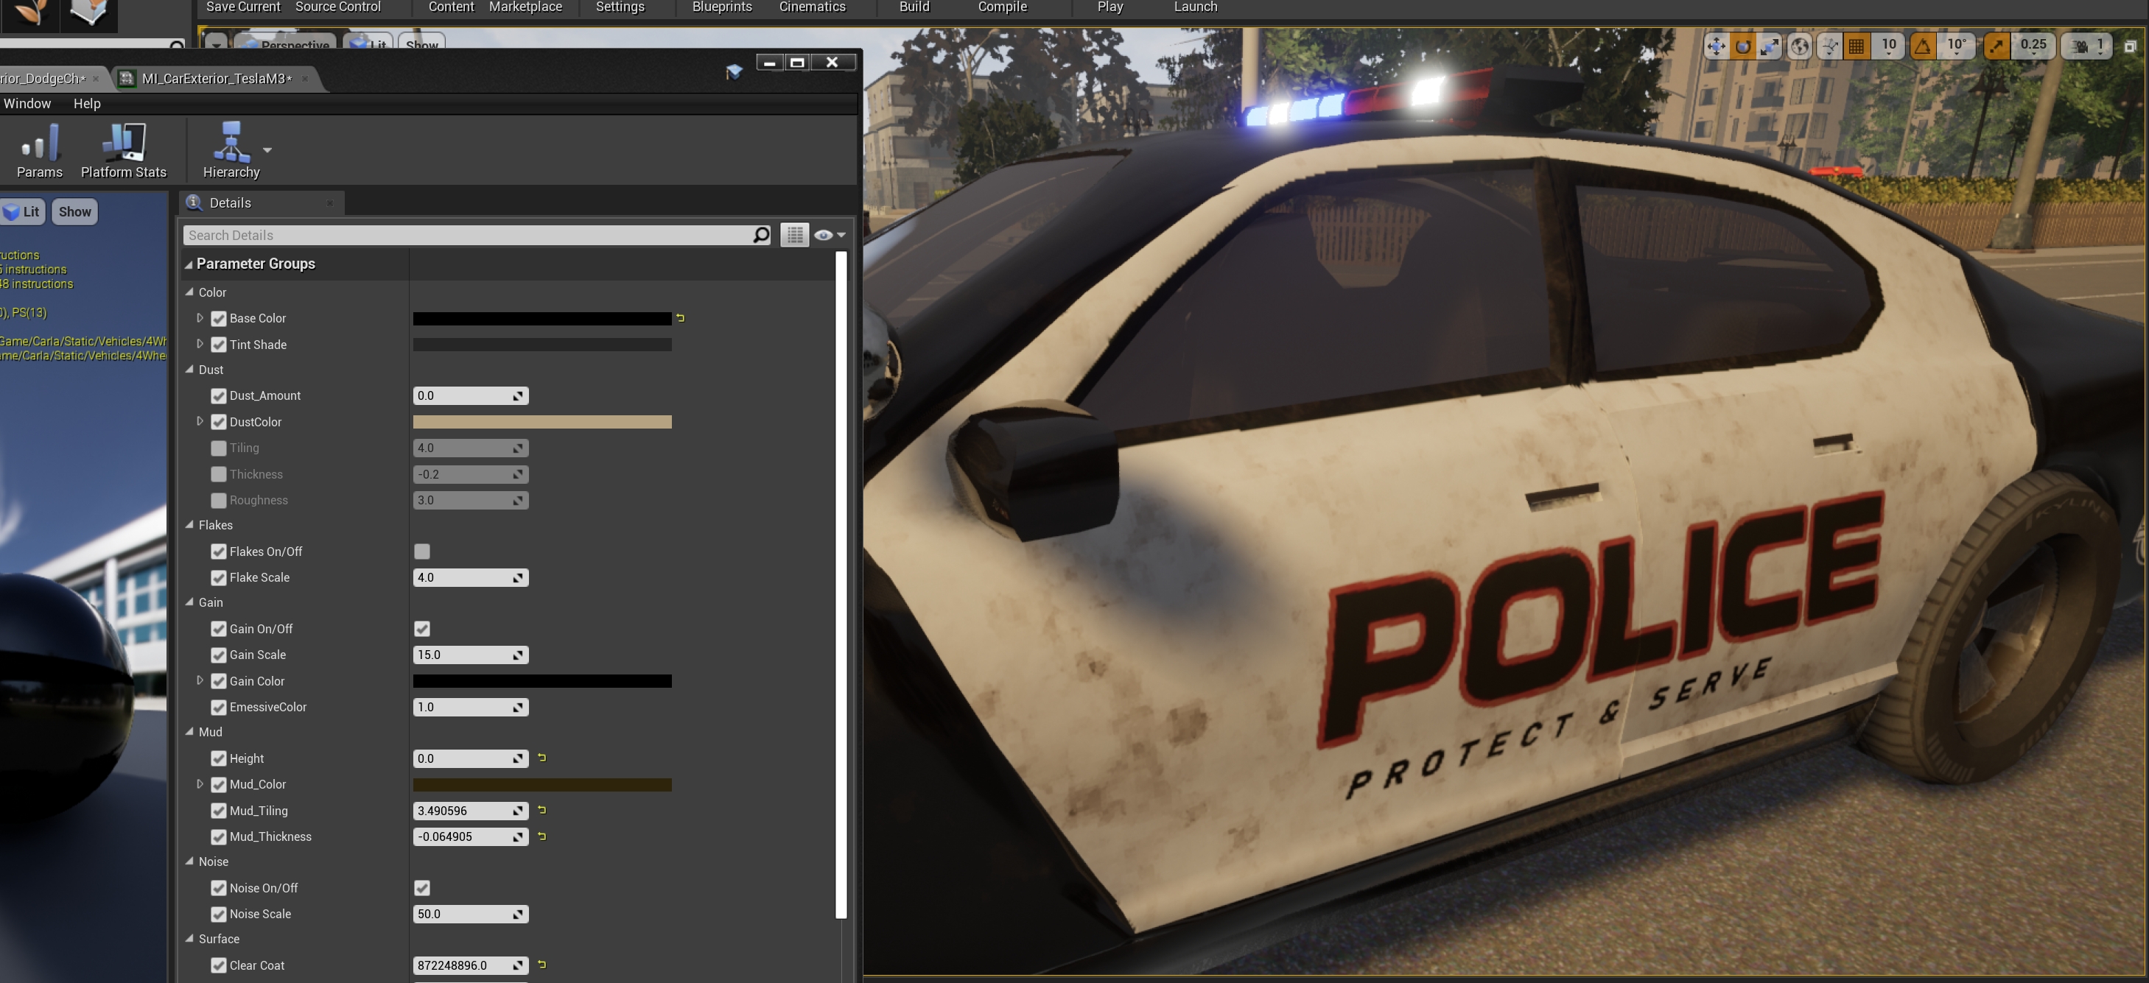Click the Show button in preview viewport

[74, 212]
